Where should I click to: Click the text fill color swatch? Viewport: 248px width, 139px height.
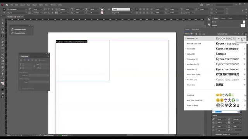click(x=102, y=9)
